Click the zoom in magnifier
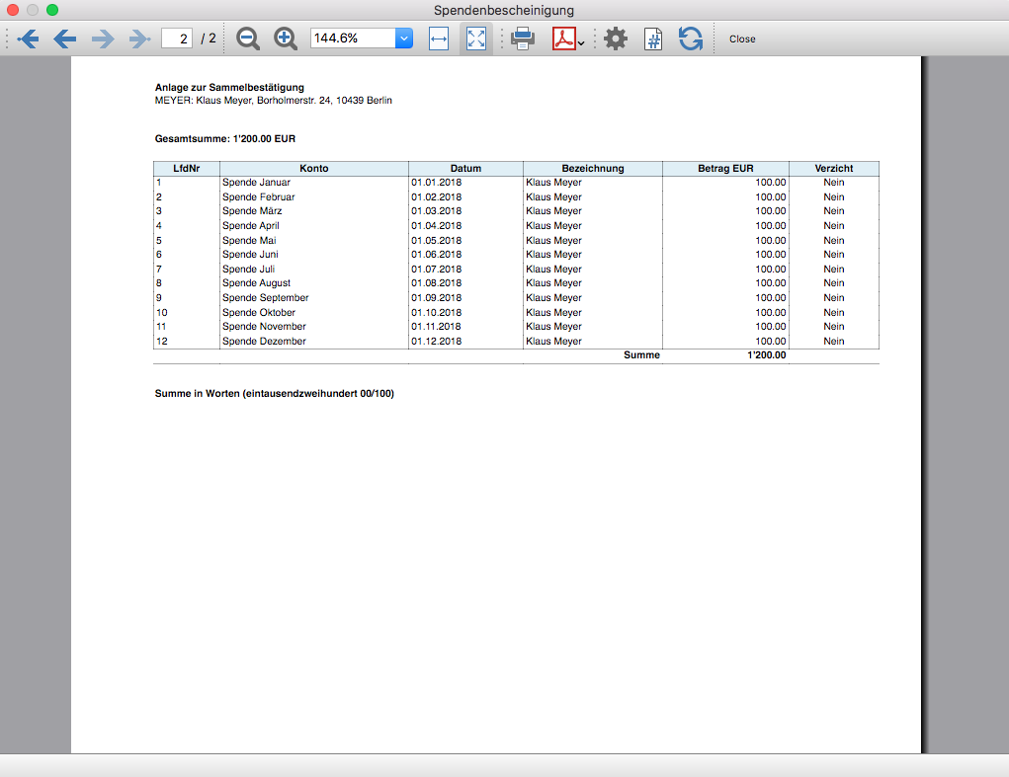Image resolution: width=1009 pixels, height=777 pixels. [286, 39]
